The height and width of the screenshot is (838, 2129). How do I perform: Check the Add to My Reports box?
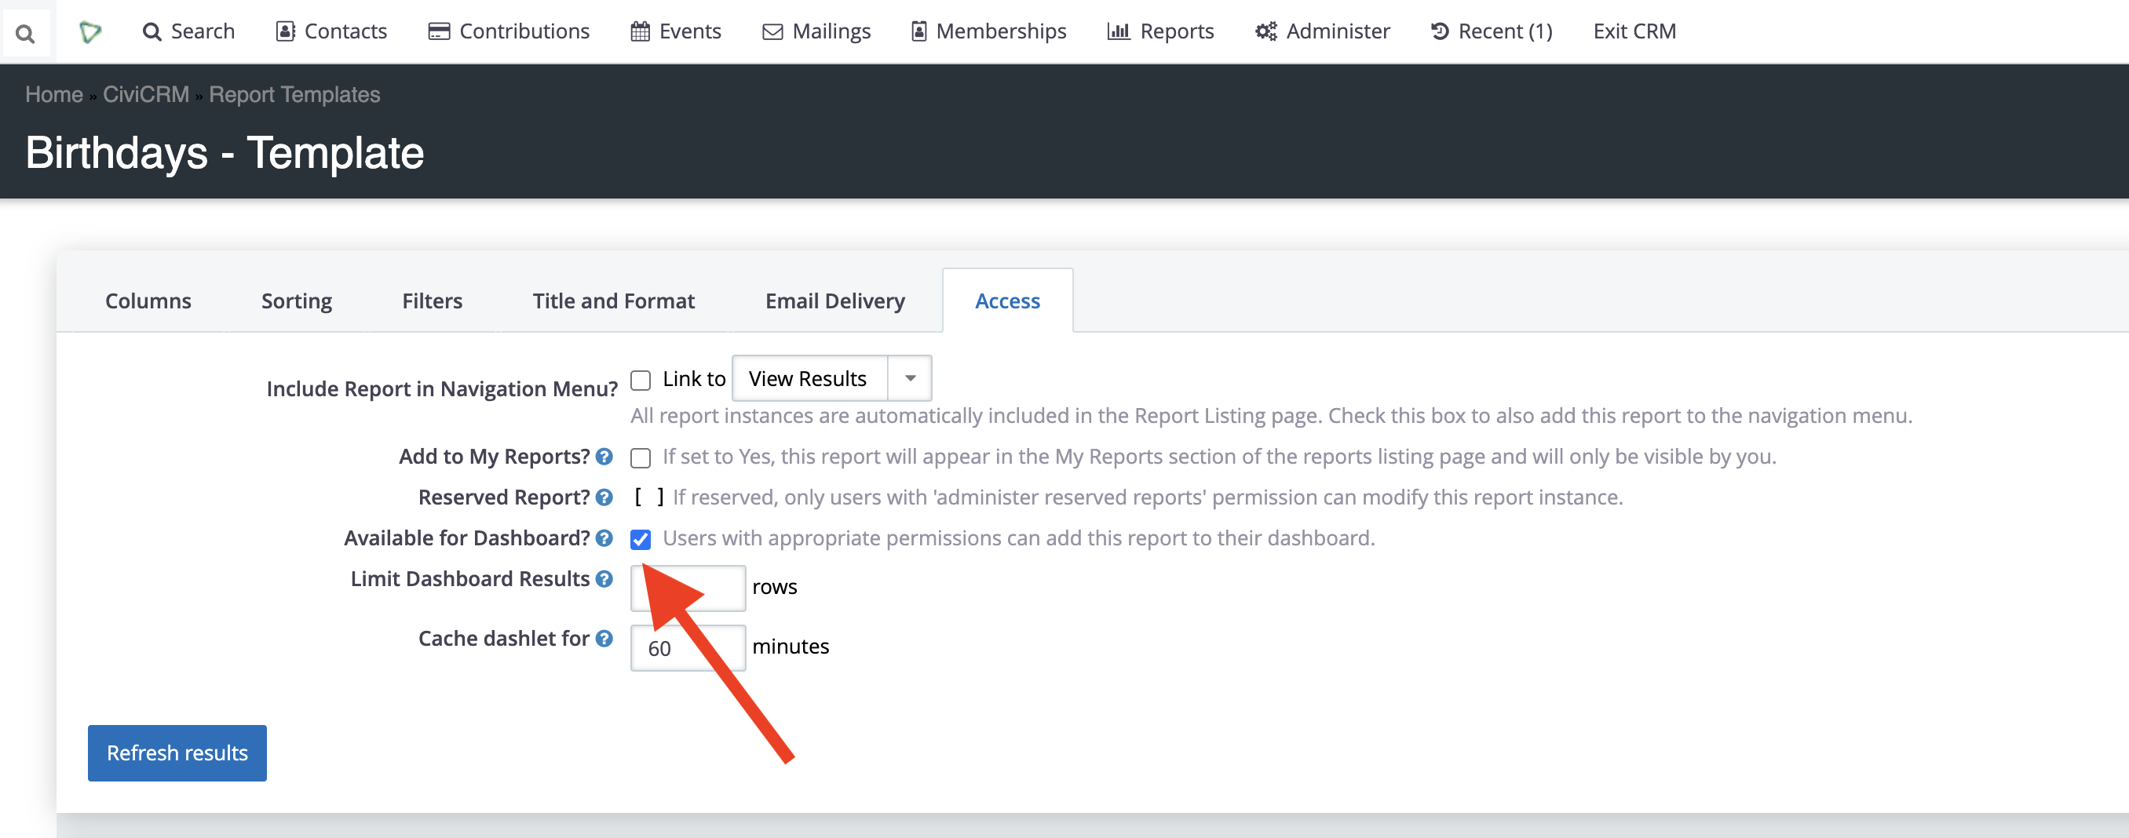tap(641, 457)
